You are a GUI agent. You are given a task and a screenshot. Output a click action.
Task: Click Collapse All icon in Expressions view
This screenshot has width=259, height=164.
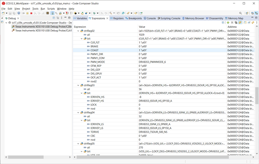(x=223, y=23)
